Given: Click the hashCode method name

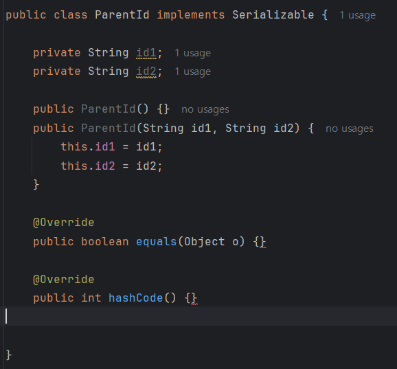Looking at the screenshot, I should (x=136, y=298).
